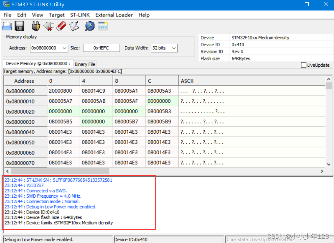The image size is (334, 243).
Task: Click the log line Device family :STM32F10xx Medium-density
Action: pos(59,223)
